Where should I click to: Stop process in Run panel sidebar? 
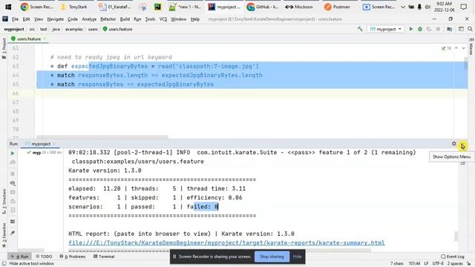[13, 174]
